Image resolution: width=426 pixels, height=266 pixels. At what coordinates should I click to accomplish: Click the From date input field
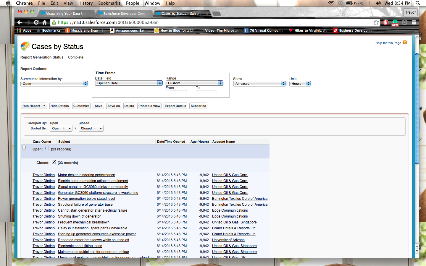tap(176, 93)
